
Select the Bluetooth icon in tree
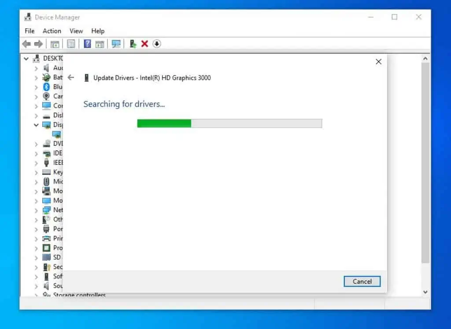(46, 87)
